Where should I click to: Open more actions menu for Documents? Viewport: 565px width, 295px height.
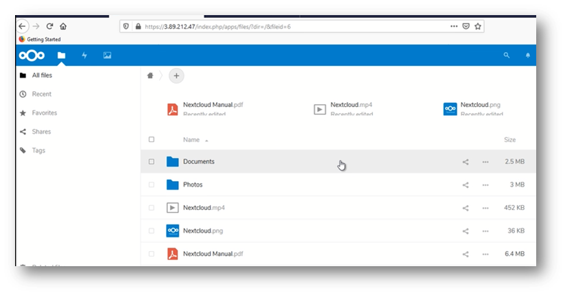click(485, 162)
